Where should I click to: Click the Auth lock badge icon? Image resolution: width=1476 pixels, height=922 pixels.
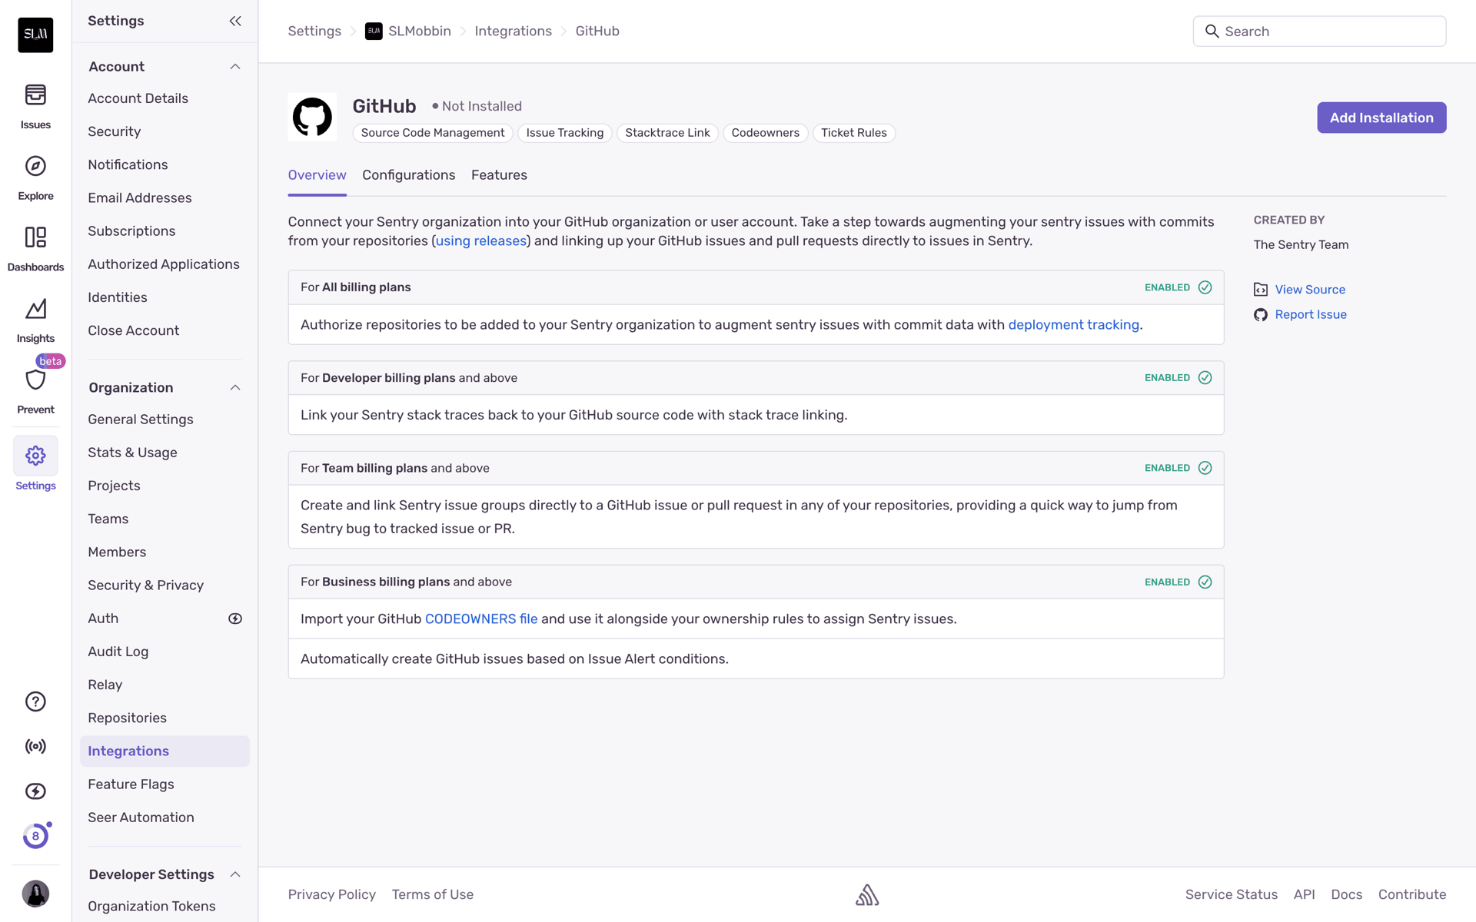pos(235,619)
